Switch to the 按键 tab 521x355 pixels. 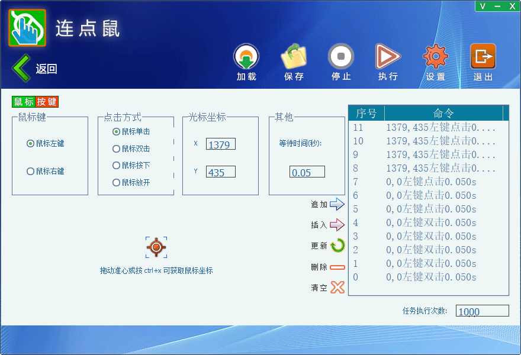47,102
